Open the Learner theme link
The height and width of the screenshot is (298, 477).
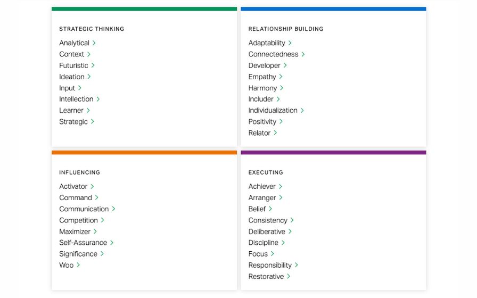(x=71, y=111)
